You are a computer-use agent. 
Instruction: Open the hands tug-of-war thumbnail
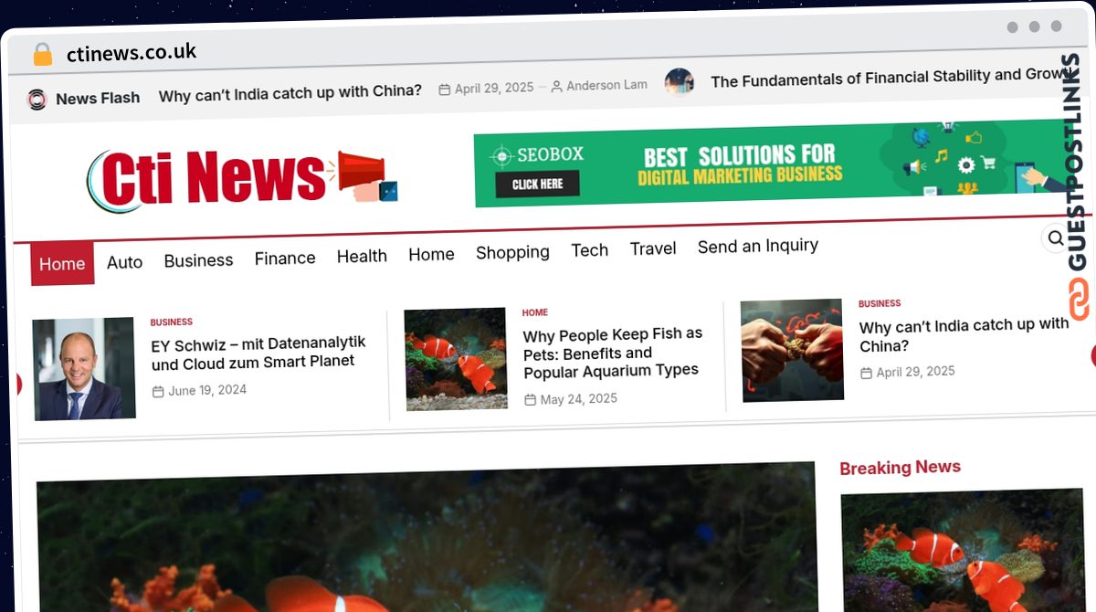coord(792,350)
